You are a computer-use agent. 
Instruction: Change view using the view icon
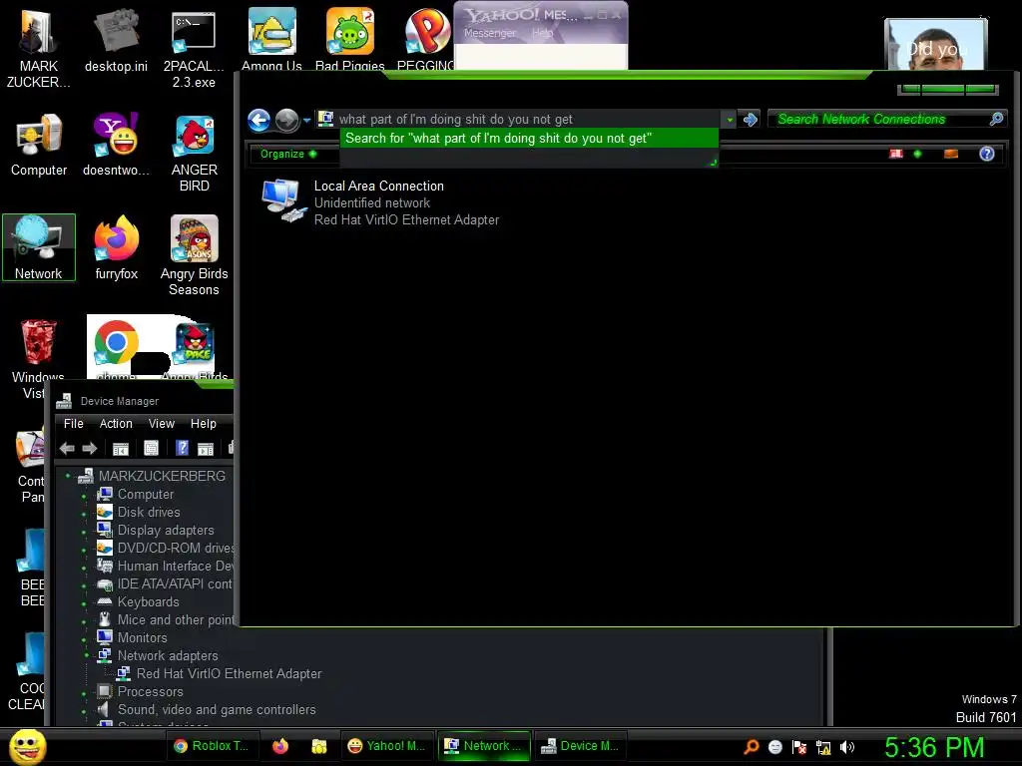coord(896,154)
